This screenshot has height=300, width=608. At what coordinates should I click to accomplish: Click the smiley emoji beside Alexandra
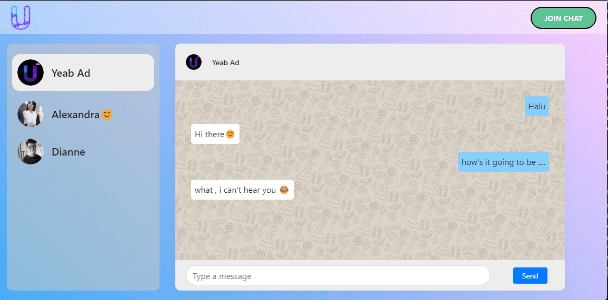click(107, 115)
